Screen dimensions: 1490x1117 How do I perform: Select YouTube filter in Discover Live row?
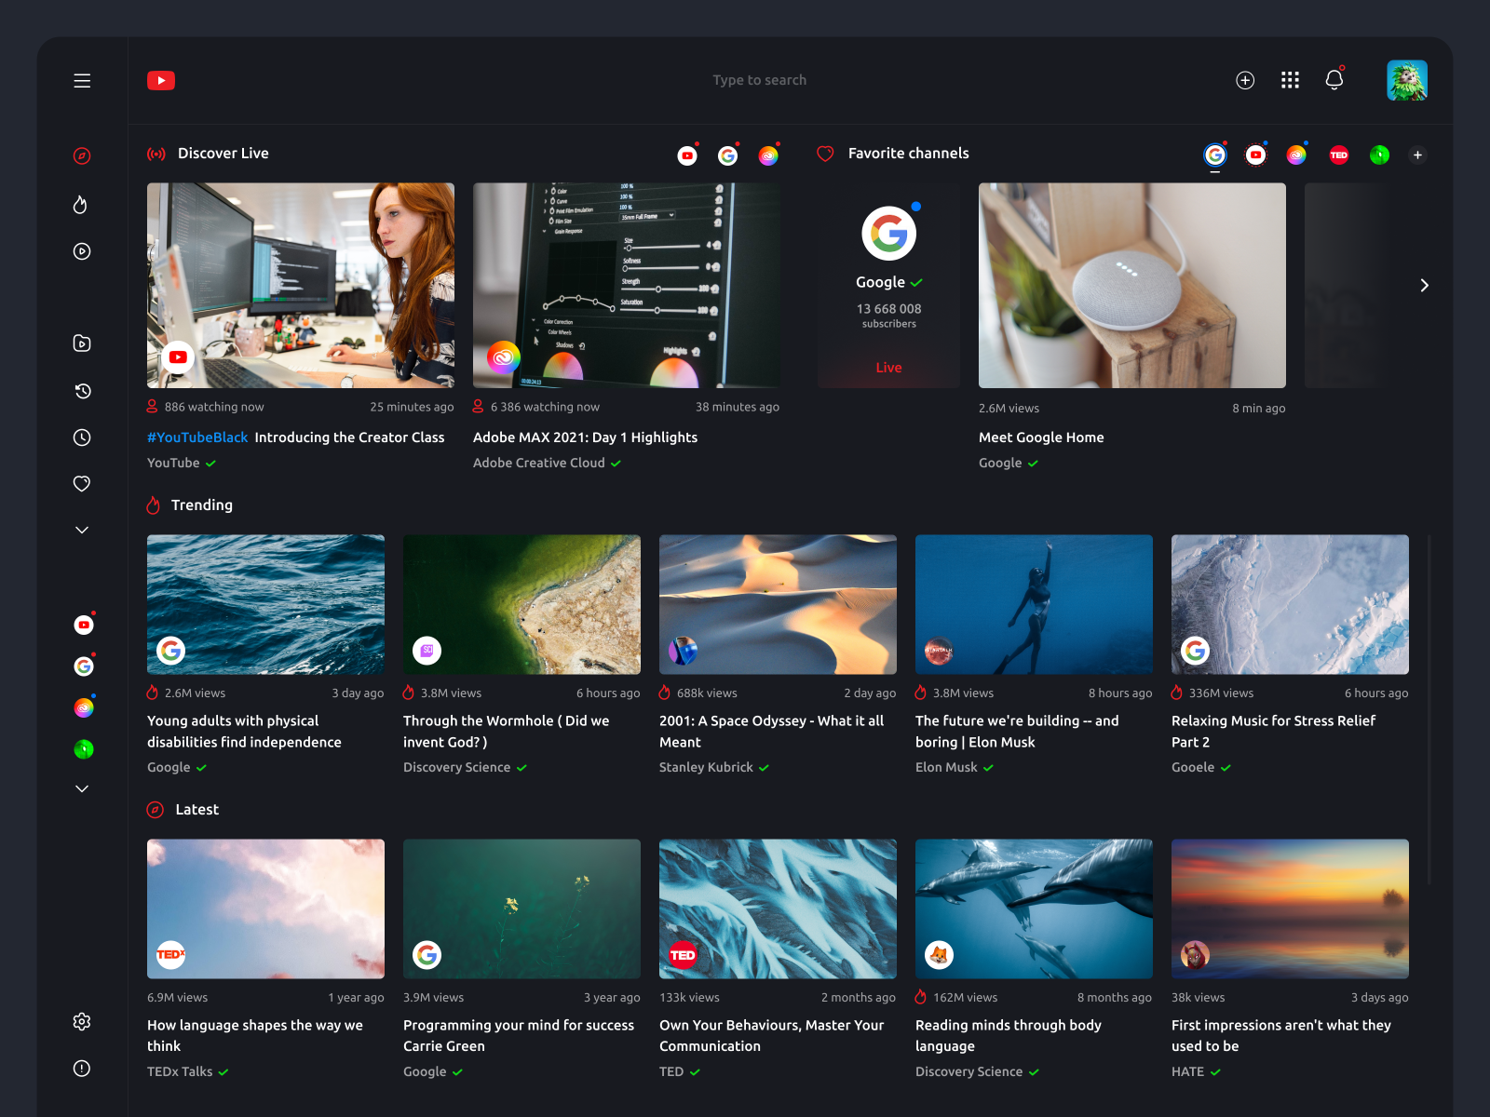(687, 155)
